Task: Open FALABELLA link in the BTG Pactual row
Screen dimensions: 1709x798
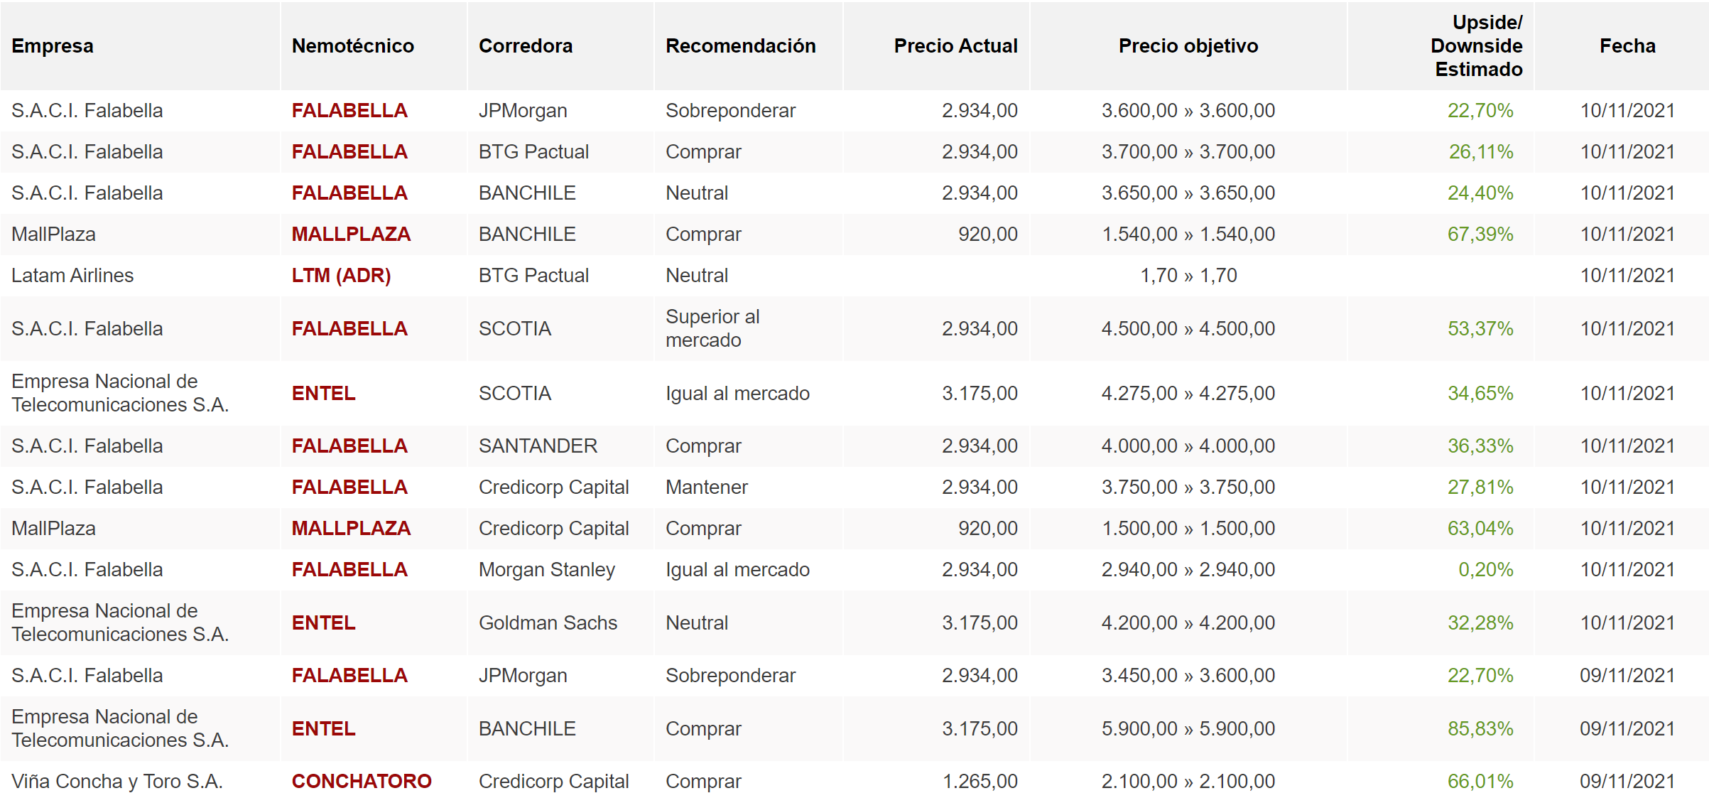Action: pyautogui.click(x=349, y=152)
